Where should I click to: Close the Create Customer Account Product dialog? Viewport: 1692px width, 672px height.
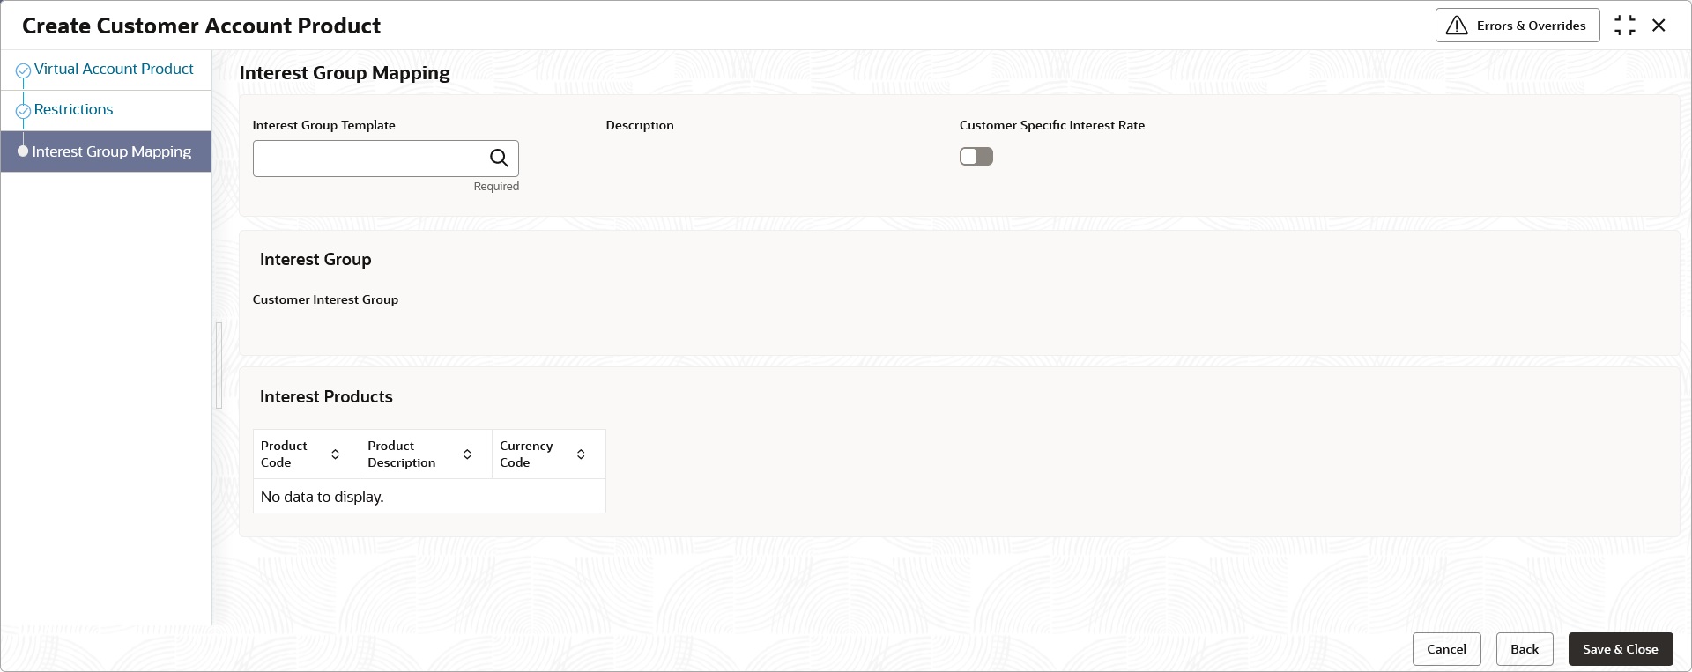click(x=1659, y=26)
